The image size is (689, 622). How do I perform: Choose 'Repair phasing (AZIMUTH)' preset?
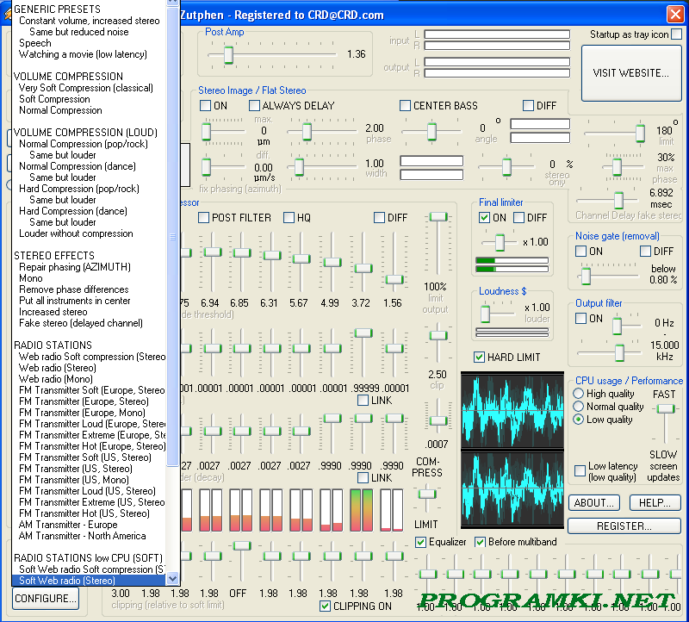coord(73,267)
